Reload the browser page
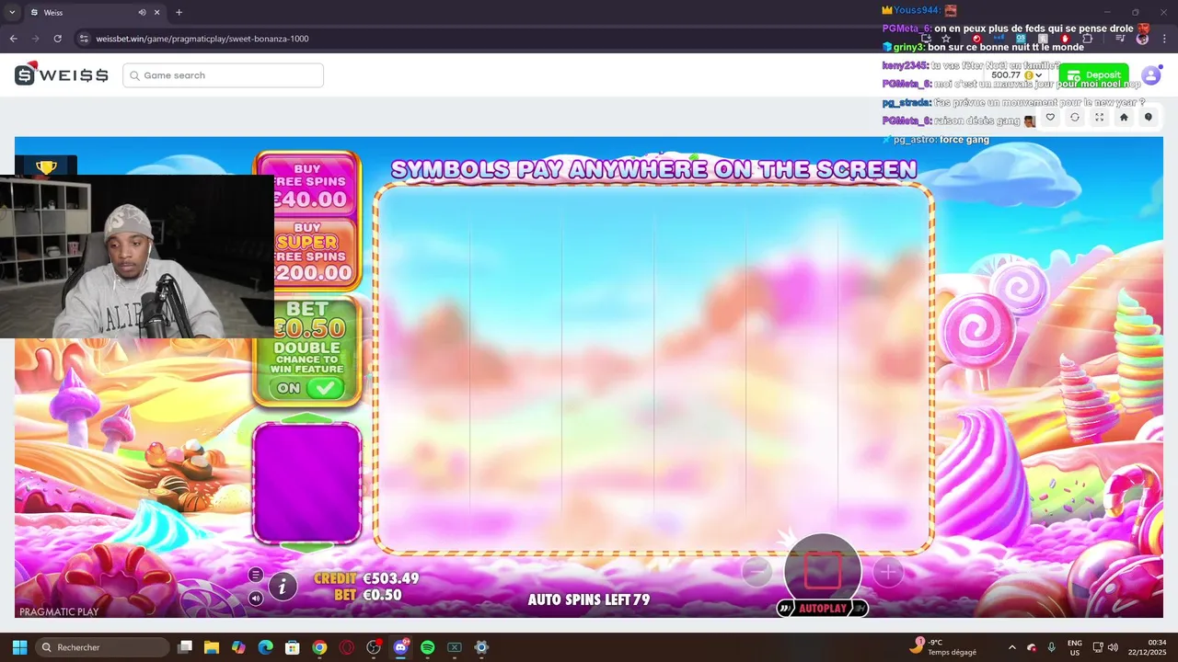This screenshot has width=1178, height=662. [57, 39]
